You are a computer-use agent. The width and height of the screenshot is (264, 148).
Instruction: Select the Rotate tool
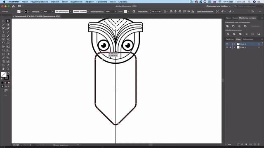[x=3, y=43]
